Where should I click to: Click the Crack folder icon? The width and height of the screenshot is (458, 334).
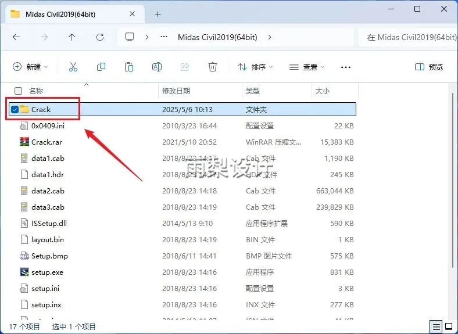(24, 109)
